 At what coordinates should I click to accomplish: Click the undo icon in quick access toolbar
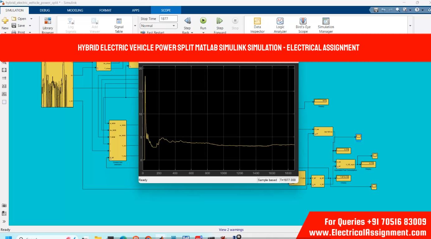(x=383, y=10)
